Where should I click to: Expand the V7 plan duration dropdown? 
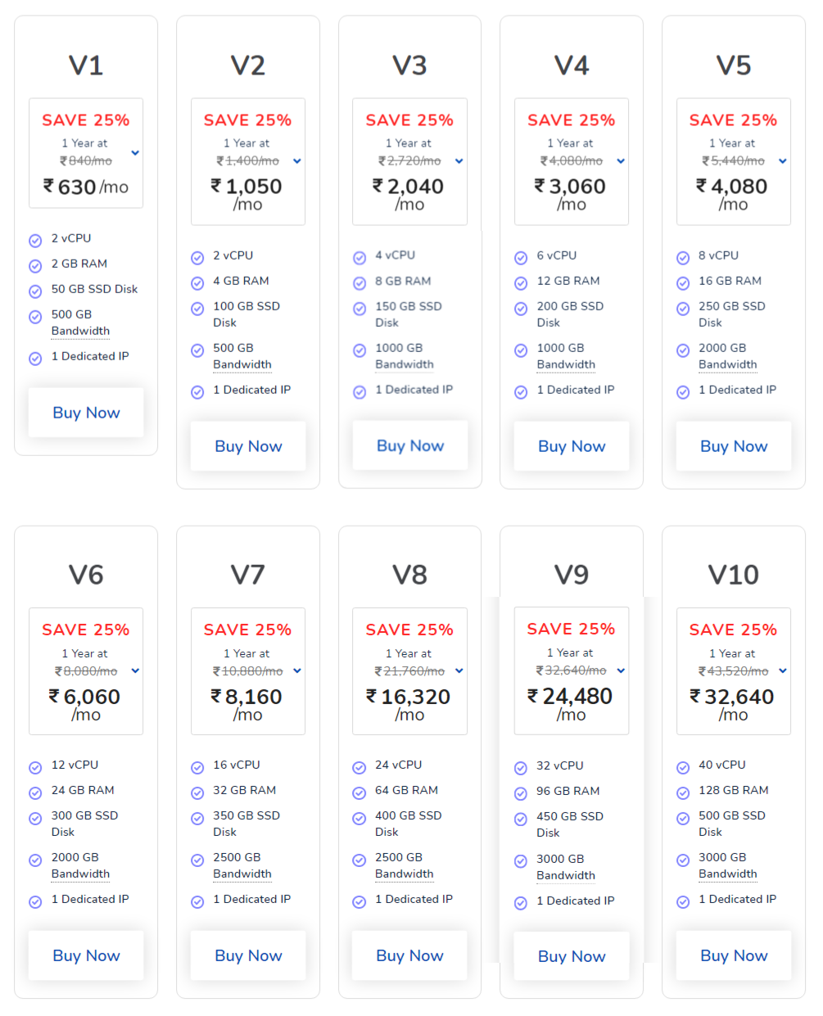[x=297, y=671]
